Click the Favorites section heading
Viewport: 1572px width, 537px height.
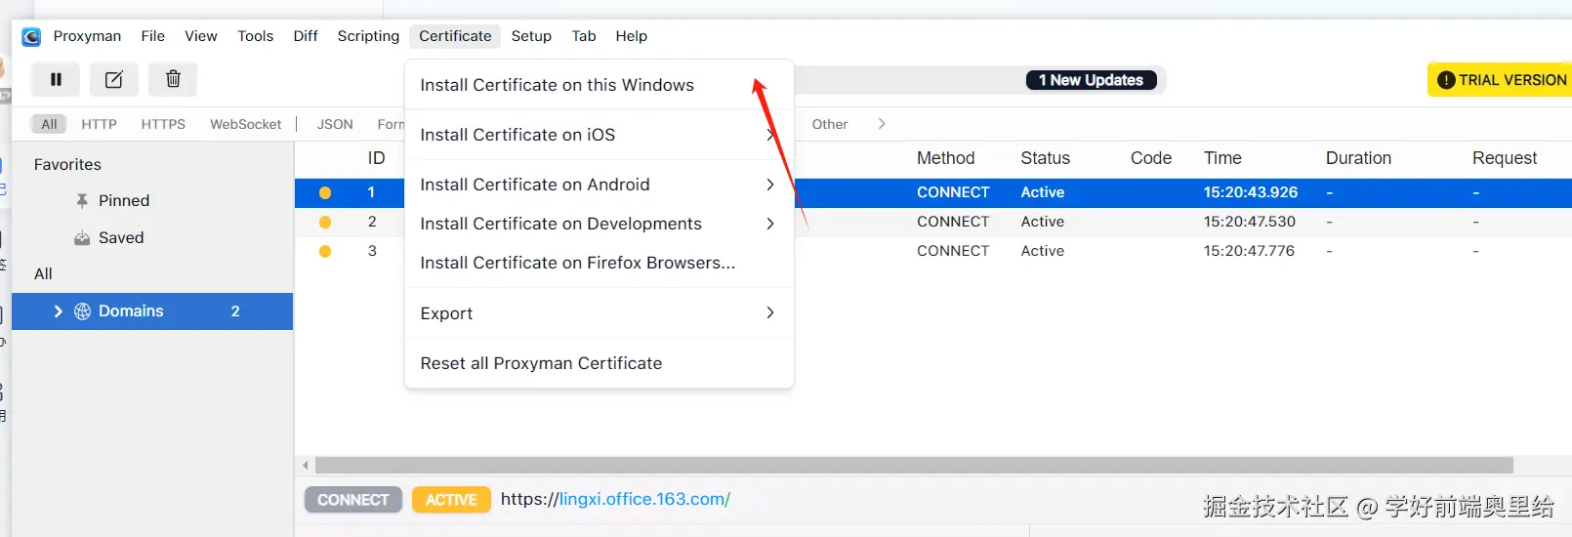point(67,164)
